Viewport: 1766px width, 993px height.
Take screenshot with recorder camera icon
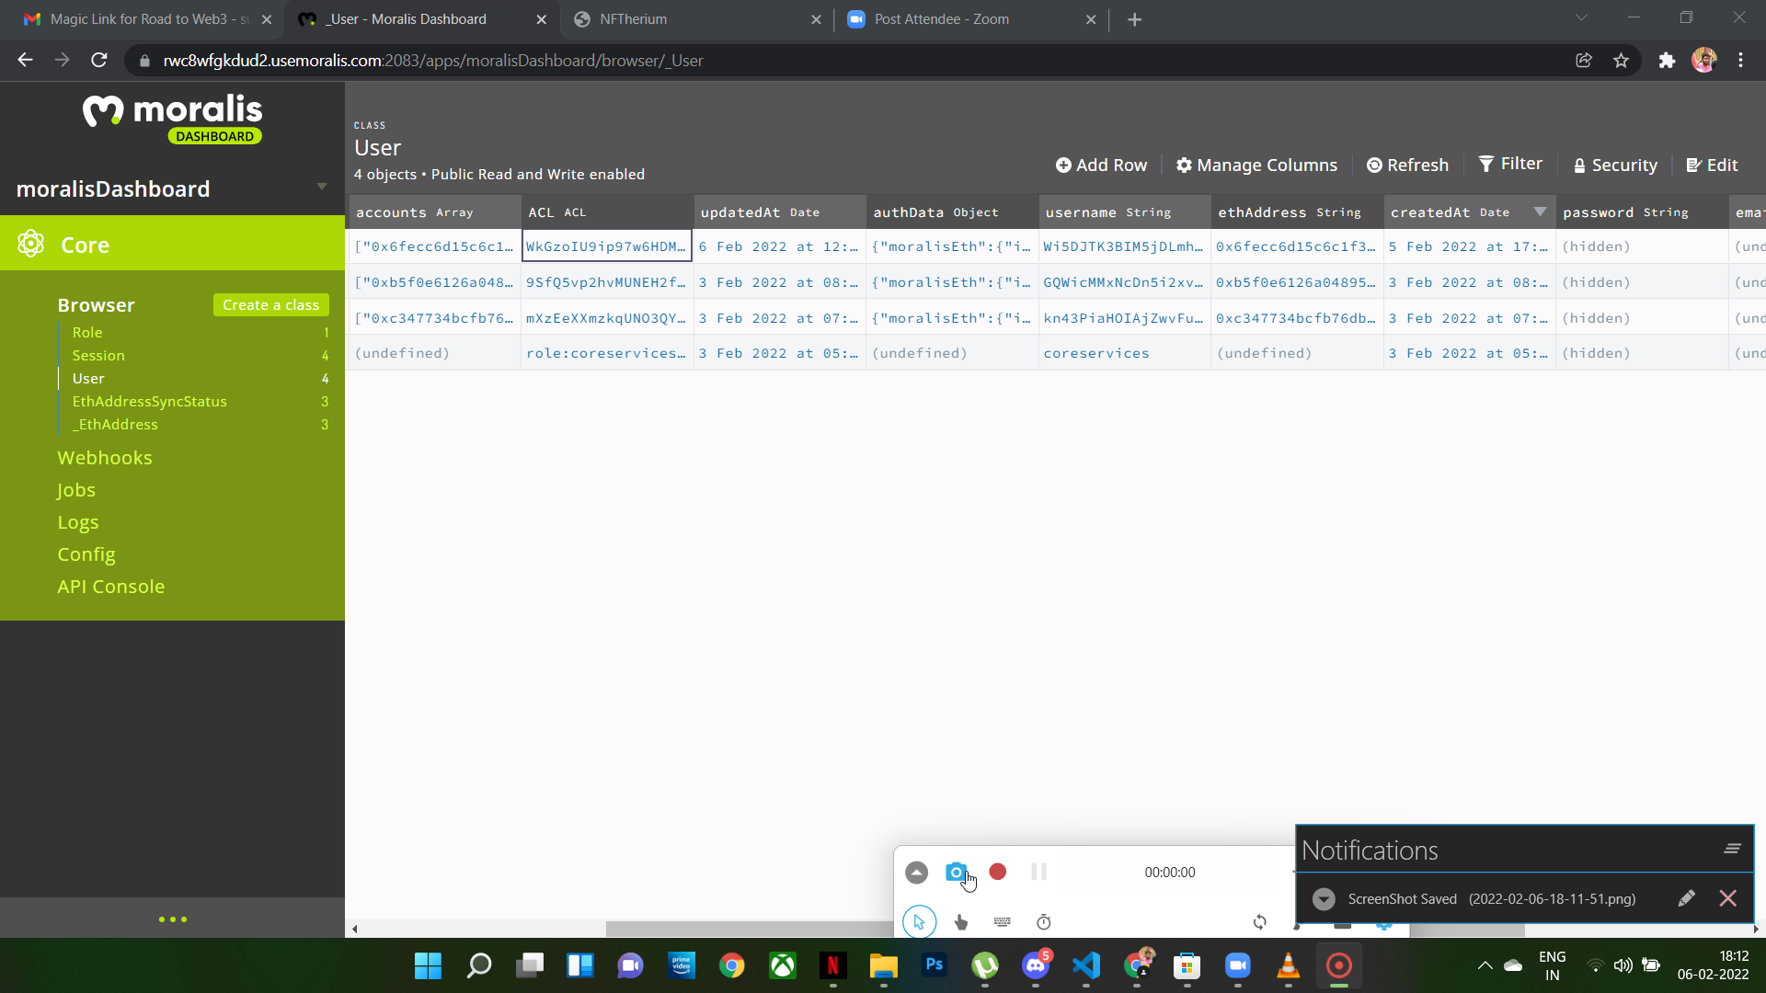click(x=956, y=872)
